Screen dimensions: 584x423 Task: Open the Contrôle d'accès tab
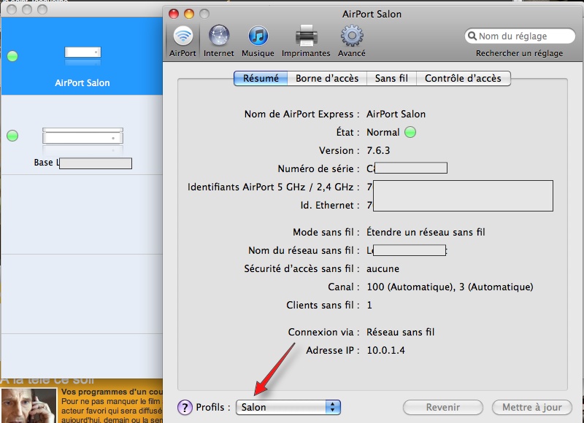(x=463, y=78)
